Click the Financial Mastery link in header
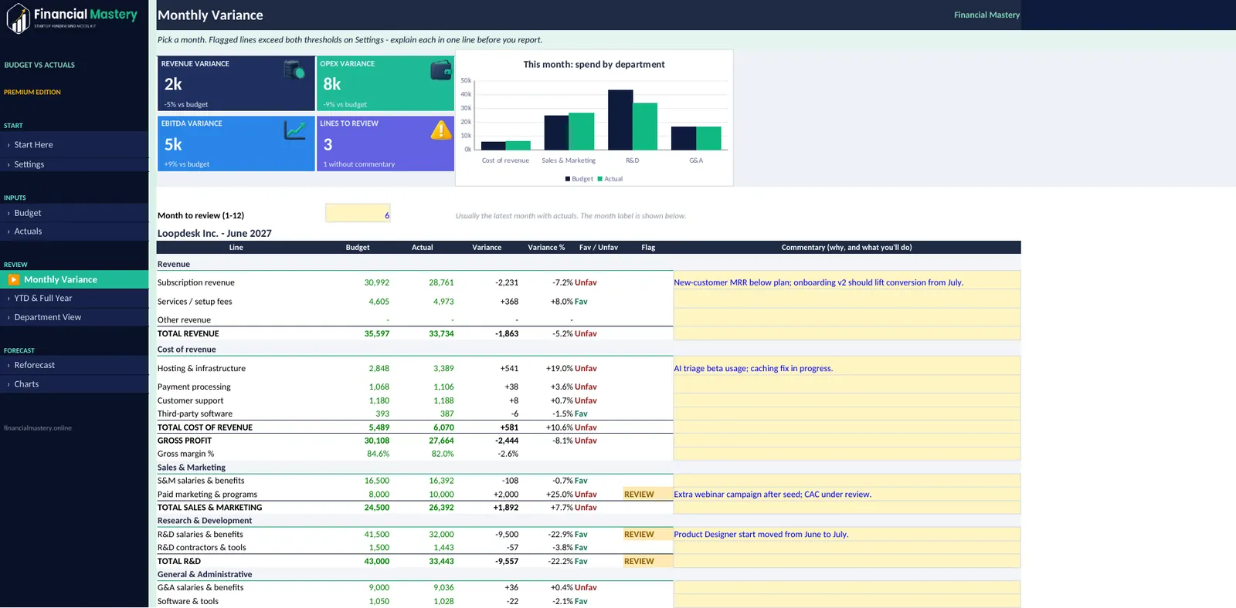The width and height of the screenshot is (1236, 608). point(986,15)
